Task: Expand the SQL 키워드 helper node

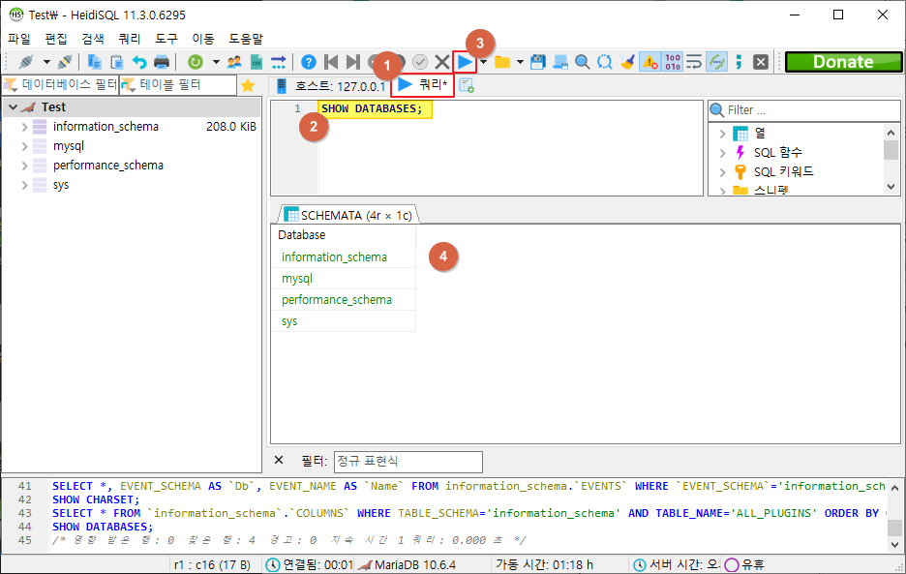Action: 722,171
